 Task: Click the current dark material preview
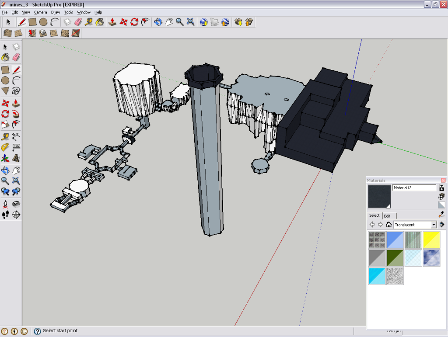379,197
